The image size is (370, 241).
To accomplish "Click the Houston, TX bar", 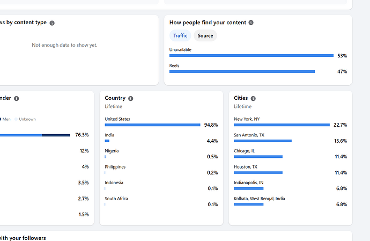I will click(258, 173).
